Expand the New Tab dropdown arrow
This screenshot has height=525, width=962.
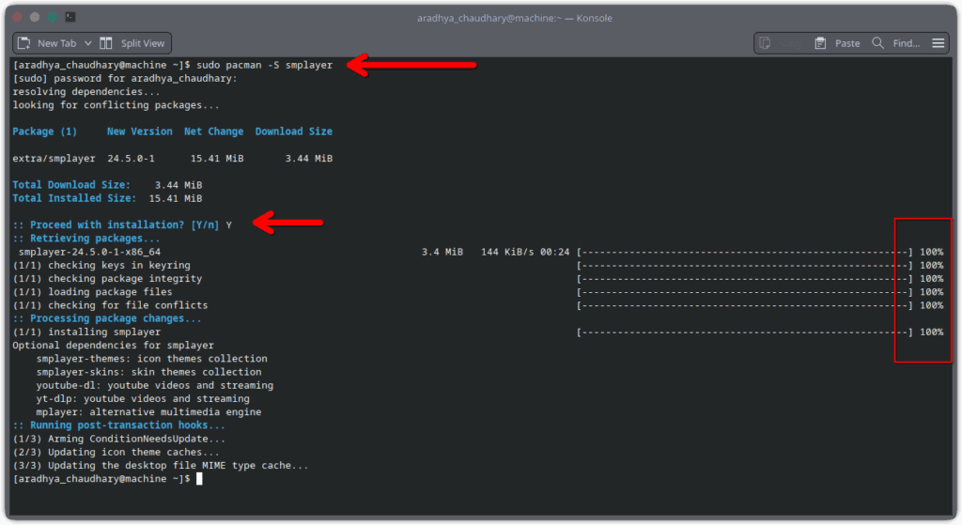(88, 43)
